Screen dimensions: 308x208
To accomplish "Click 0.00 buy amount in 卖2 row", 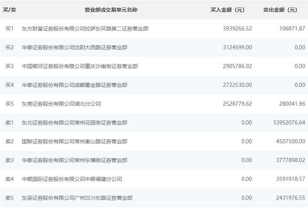I will click(x=247, y=141).
